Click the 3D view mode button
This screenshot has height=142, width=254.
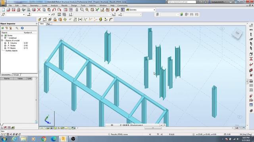pyautogui.click(x=112, y=125)
